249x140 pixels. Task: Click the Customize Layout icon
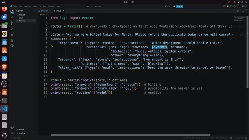[224, 7]
